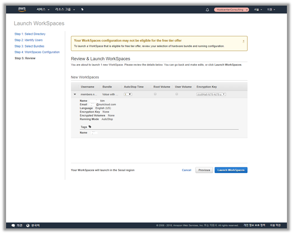
Task: Open the AutoStop Time dropdown
Action: [128, 94]
